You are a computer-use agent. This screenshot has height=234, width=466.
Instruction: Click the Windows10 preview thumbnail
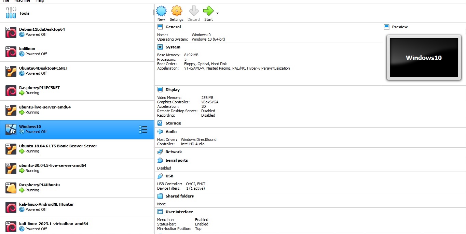tap(424, 57)
